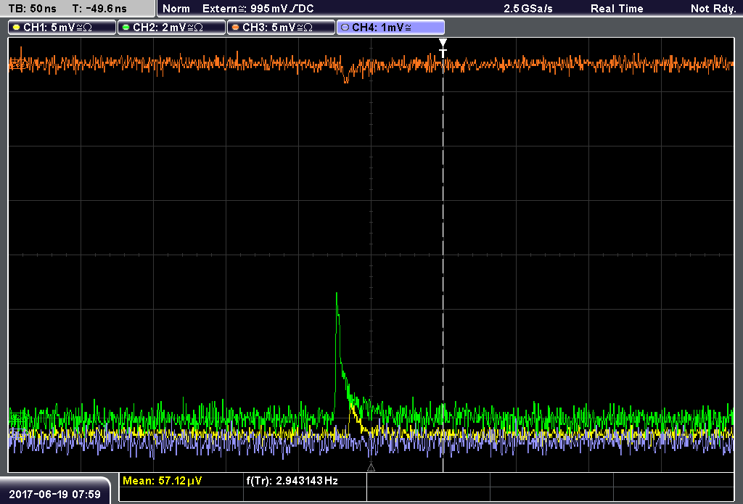Click the 2017-06-19 07:59 date stamp

(55, 495)
